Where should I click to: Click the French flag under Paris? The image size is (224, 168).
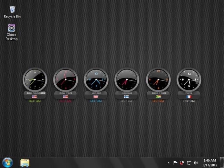189,97
